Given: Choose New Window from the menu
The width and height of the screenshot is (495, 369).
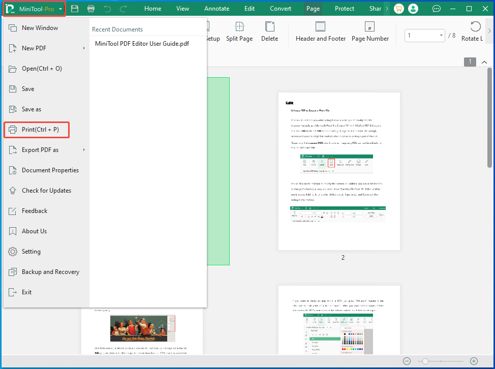Looking at the screenshot, I should click(40, 28).
